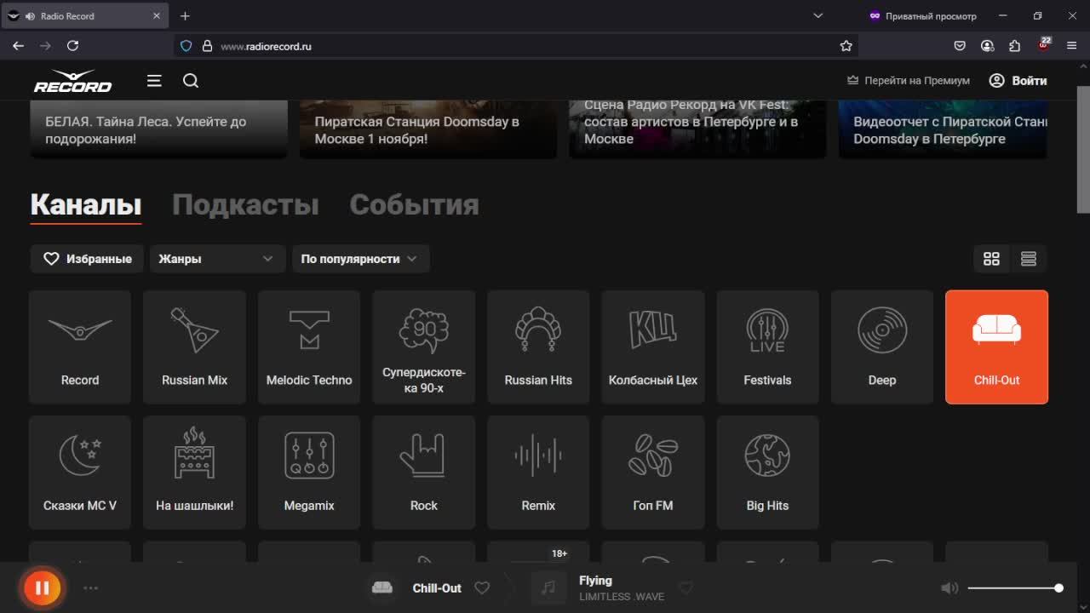Switch to the Каналы tab
1090x613 pixels.
(86, 204)
